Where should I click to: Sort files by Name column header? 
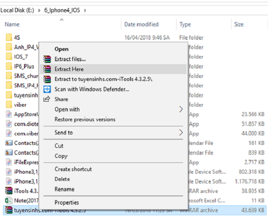[x=12, y=24]
